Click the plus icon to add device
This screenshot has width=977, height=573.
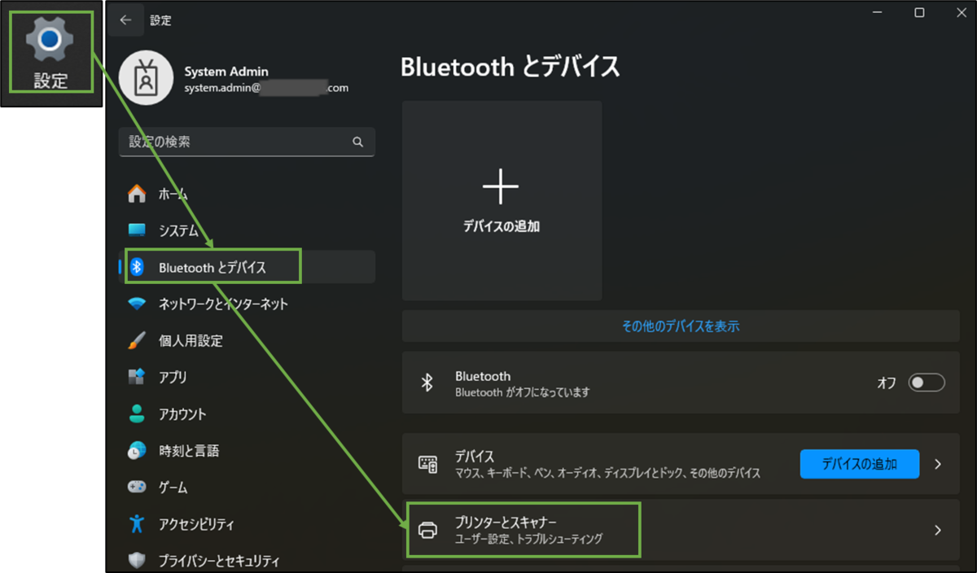click(501, 186)
